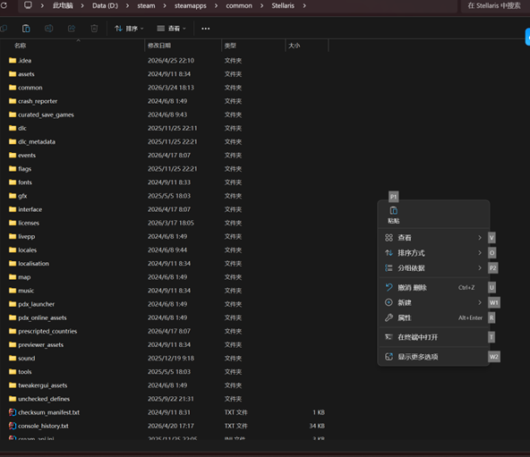
Task: Click Data (D:) breadcrumb segment
Action: coord(105,5)
